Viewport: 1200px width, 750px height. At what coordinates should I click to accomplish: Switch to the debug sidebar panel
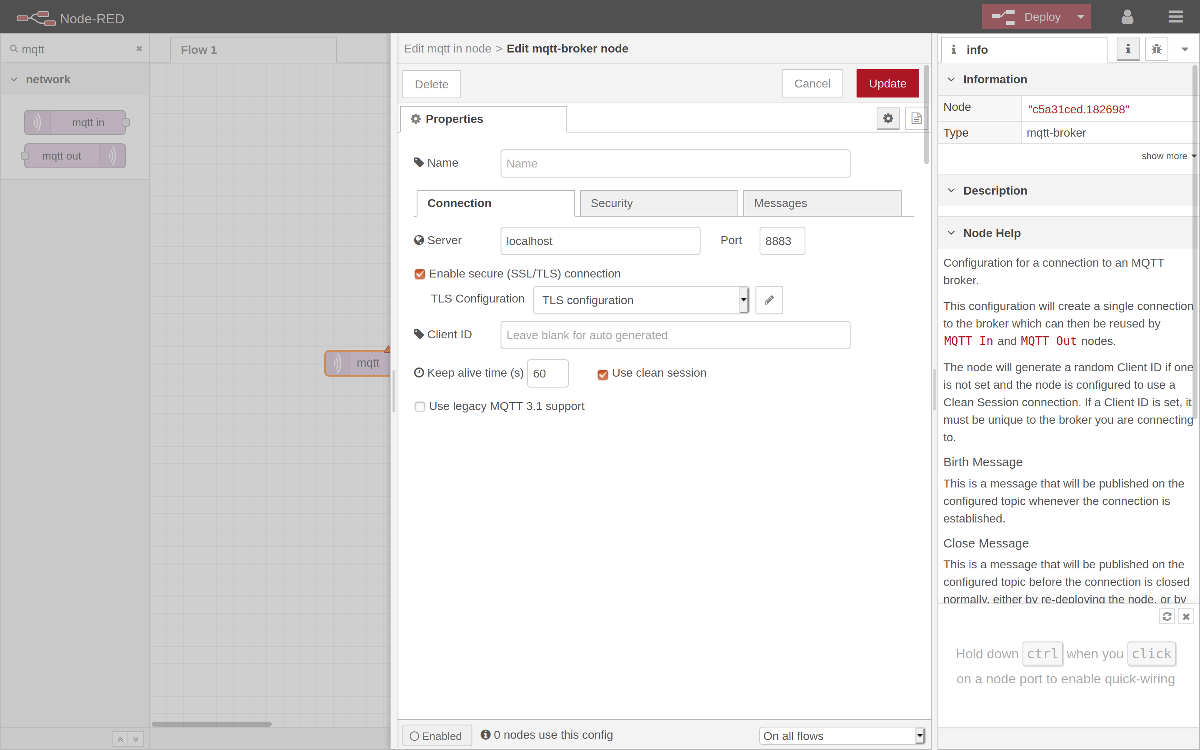(x=1156, y=49)
